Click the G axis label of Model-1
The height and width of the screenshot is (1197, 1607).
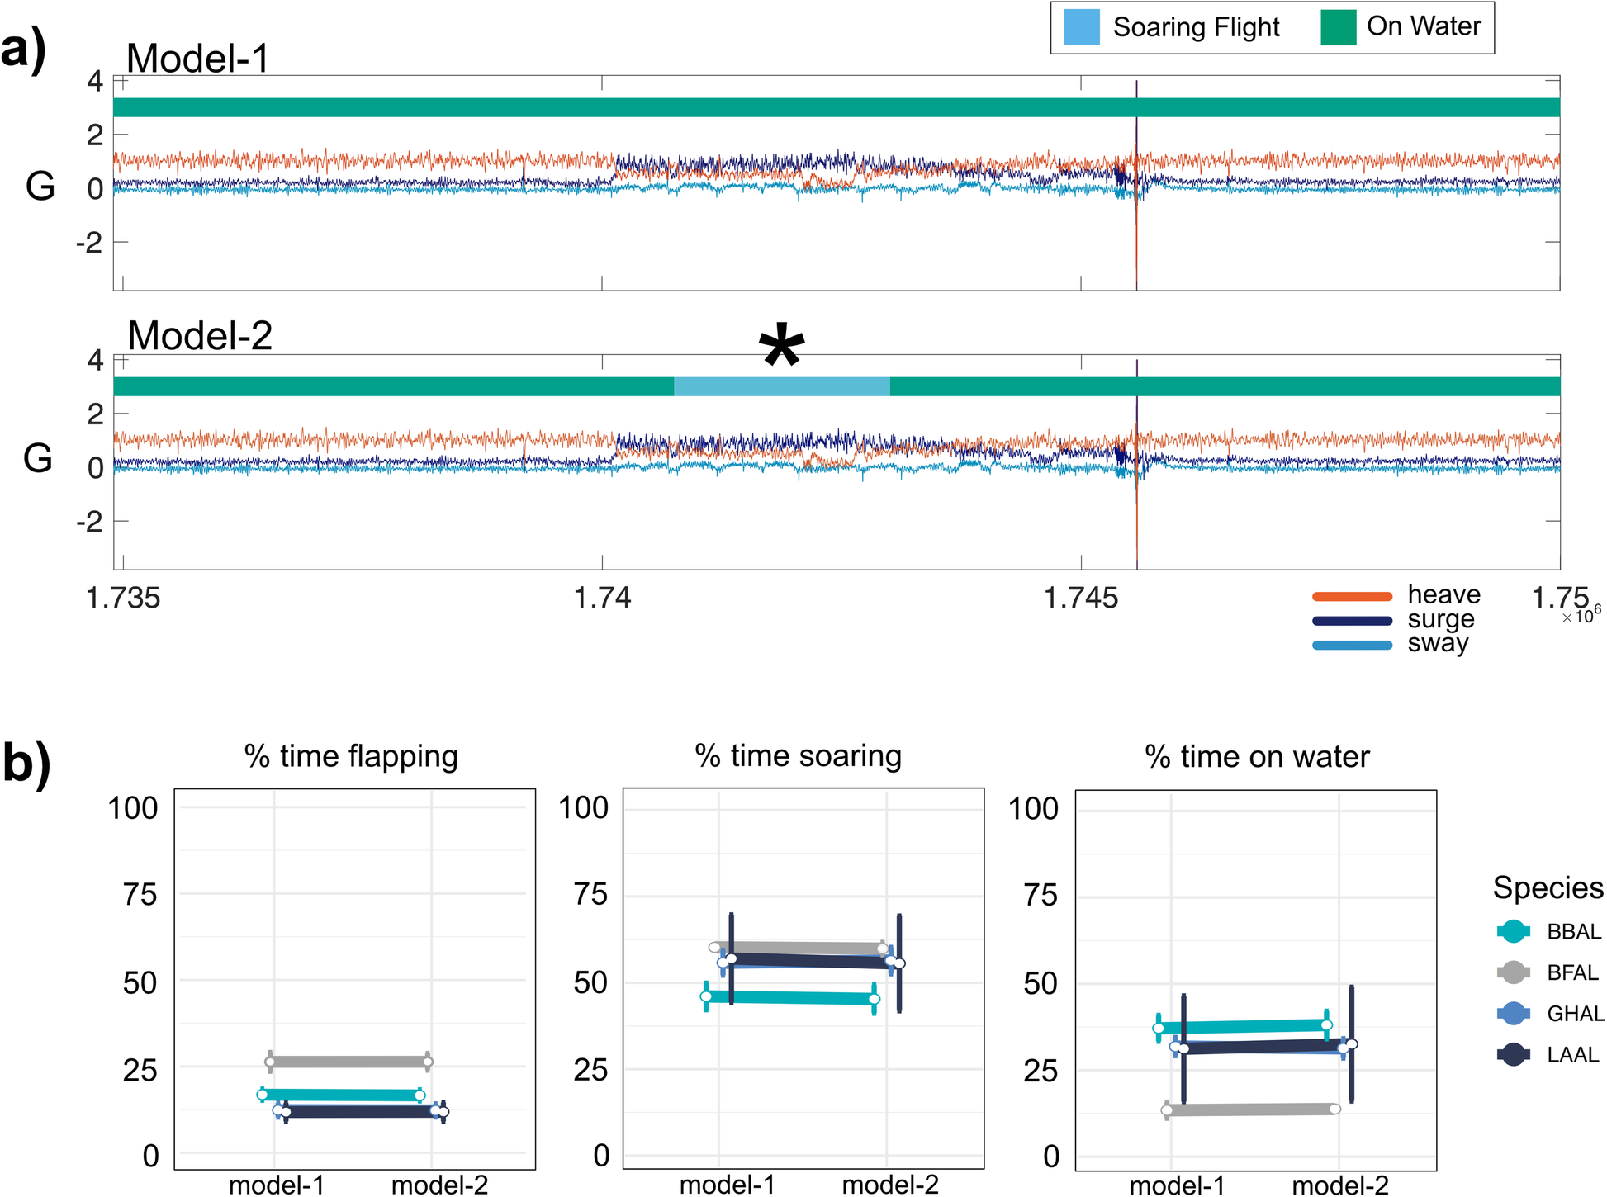pos(40,187)
